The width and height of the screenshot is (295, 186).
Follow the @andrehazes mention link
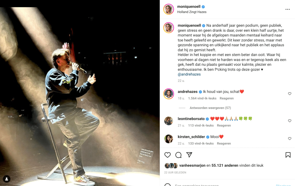[189, 74]
